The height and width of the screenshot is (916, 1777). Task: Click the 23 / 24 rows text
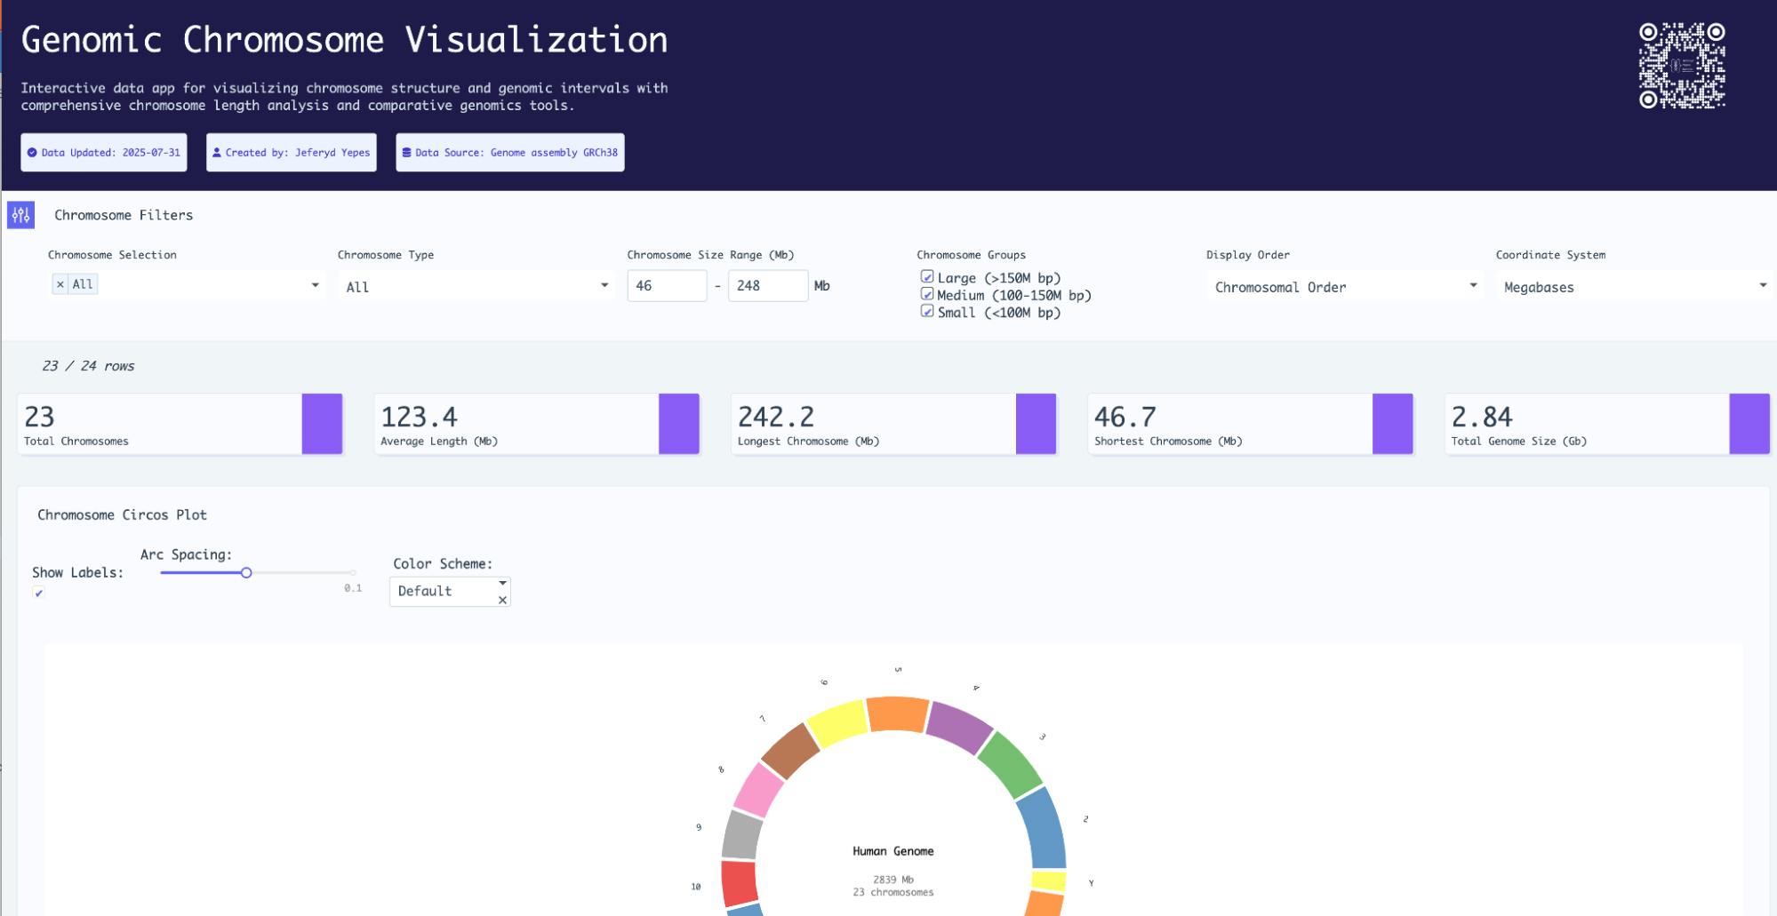pos(88,366)
